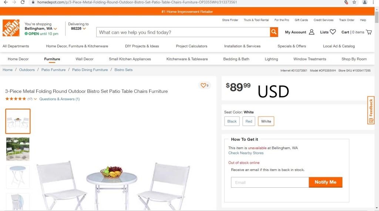The height and width of the screenshot is (211, 379).
Task: Select White seat color option
Action: [x=266, y=121]
